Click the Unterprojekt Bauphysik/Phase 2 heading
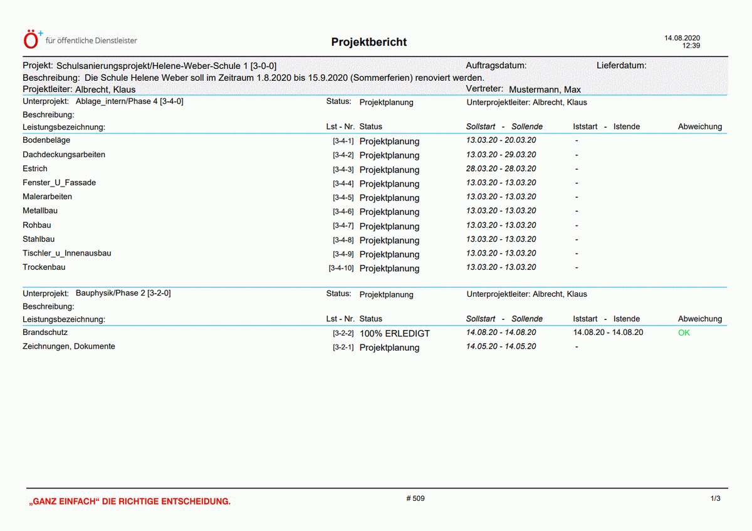Image resolution: width=752 pixels, height=531 pixels. [123, 293]
